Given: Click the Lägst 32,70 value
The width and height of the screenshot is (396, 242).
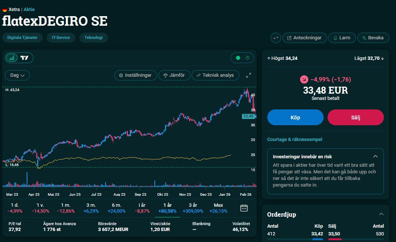Looking at the screenshot, I should pyautogui.click(x=374, y=58).
